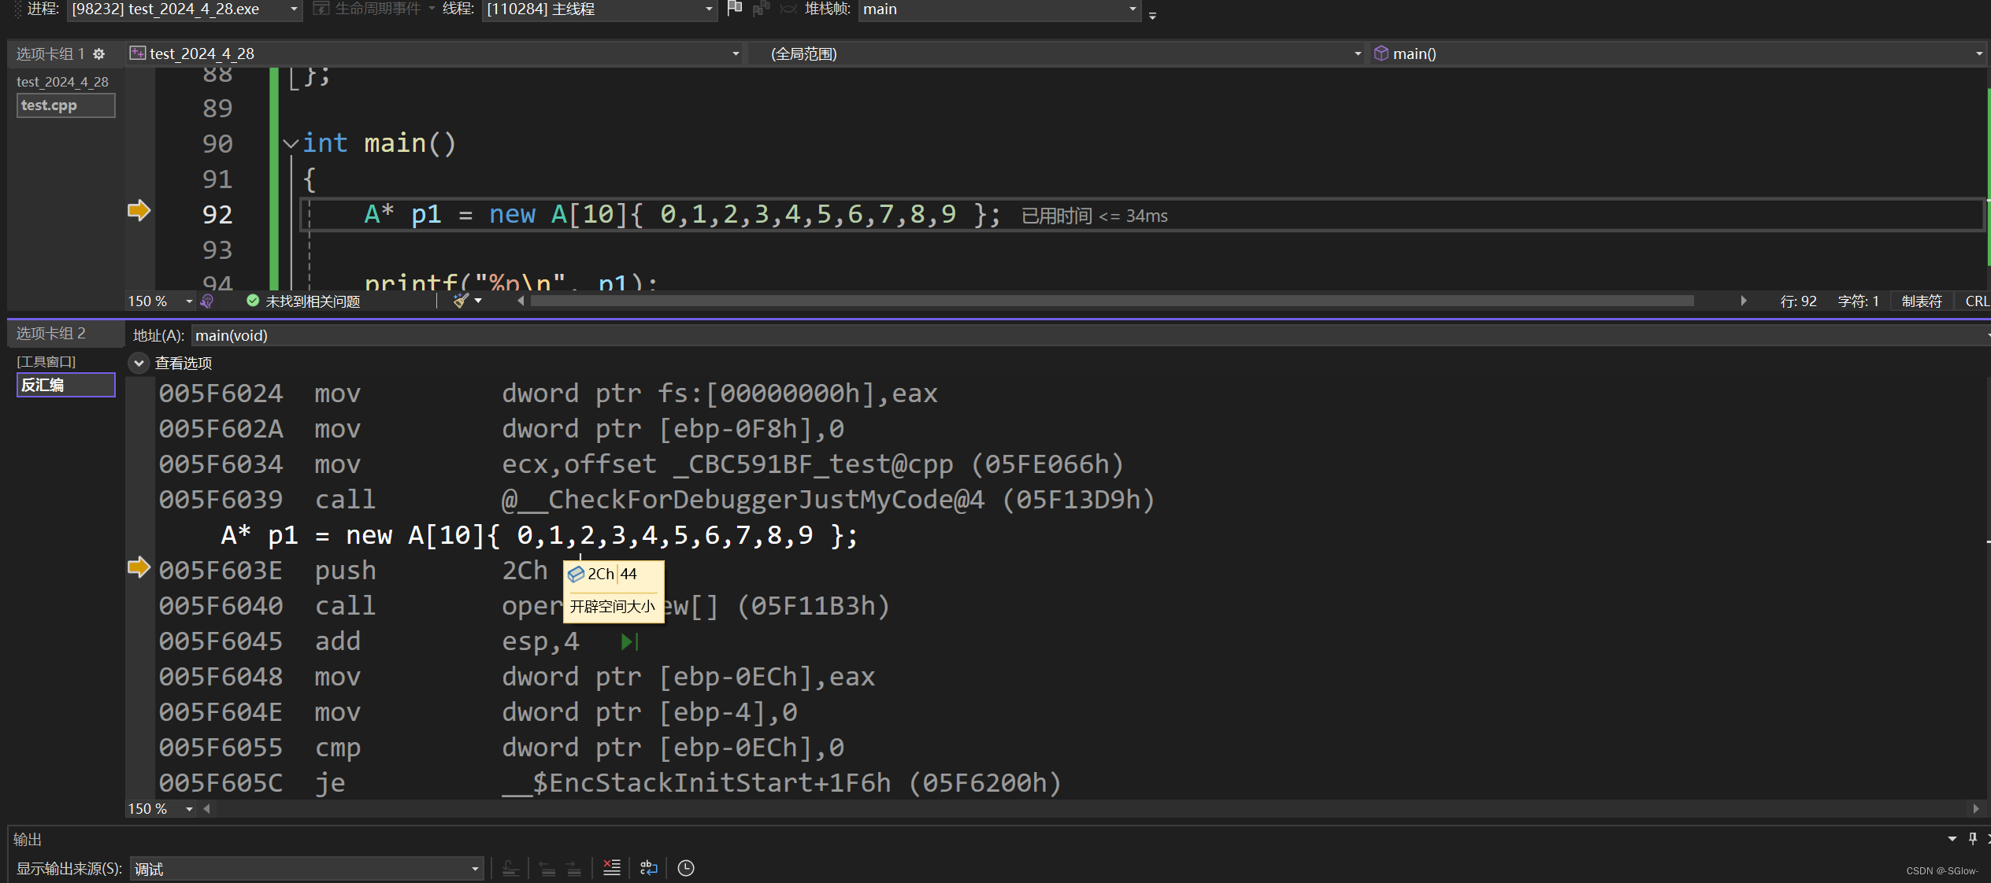This screenshot has width=1991, height=883.
Task: Click the thread flag icon in debug toolbar
Action: (x=734, y=9)
